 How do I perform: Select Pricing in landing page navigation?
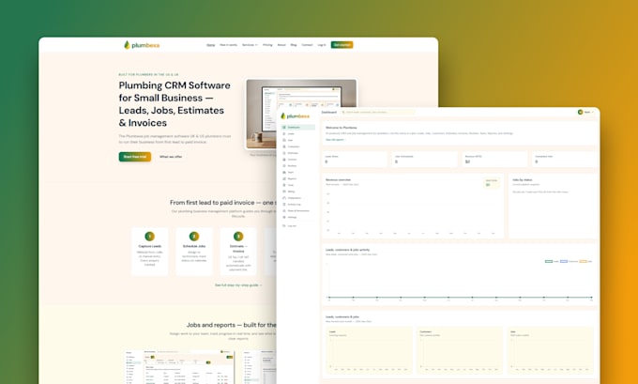pos(267,45)
